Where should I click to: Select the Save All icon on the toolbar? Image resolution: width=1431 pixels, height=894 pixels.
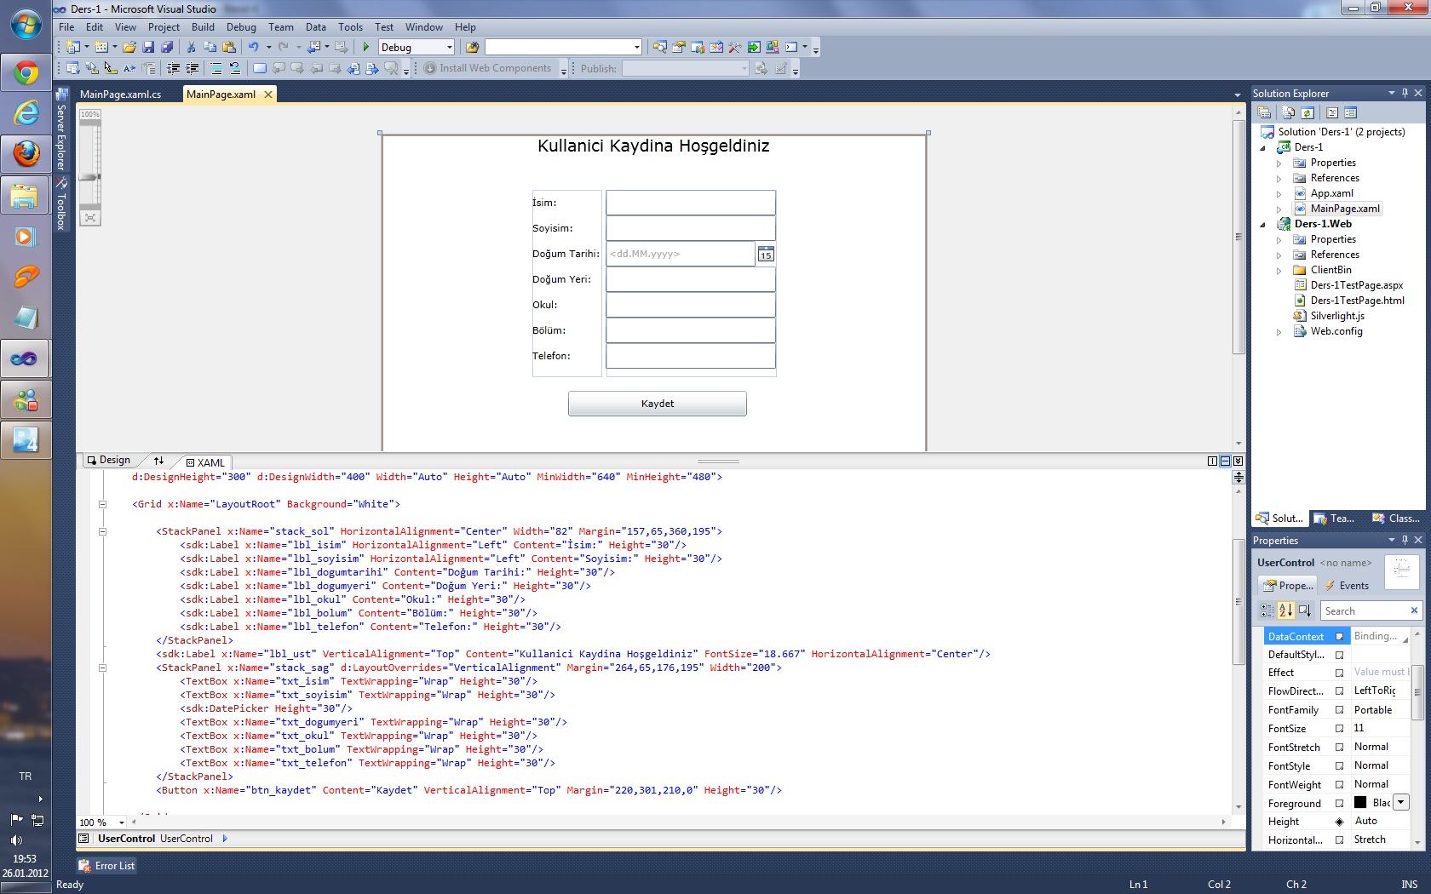168,47
